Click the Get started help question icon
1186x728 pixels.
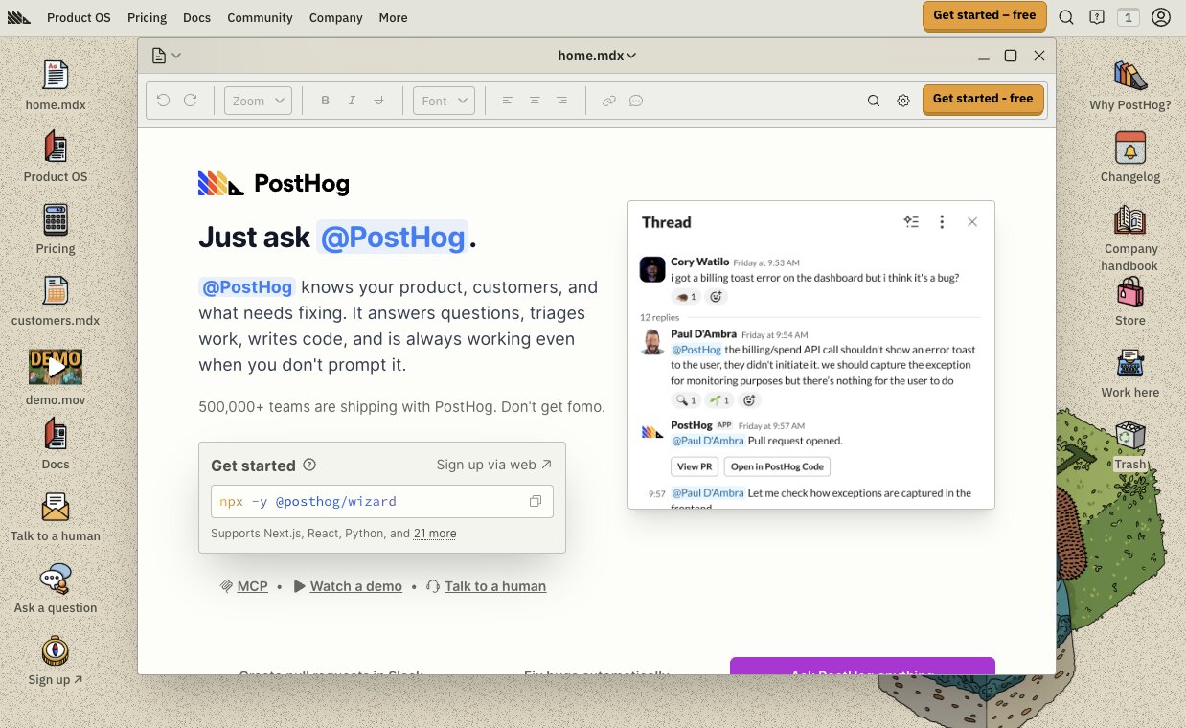(309, 465)
